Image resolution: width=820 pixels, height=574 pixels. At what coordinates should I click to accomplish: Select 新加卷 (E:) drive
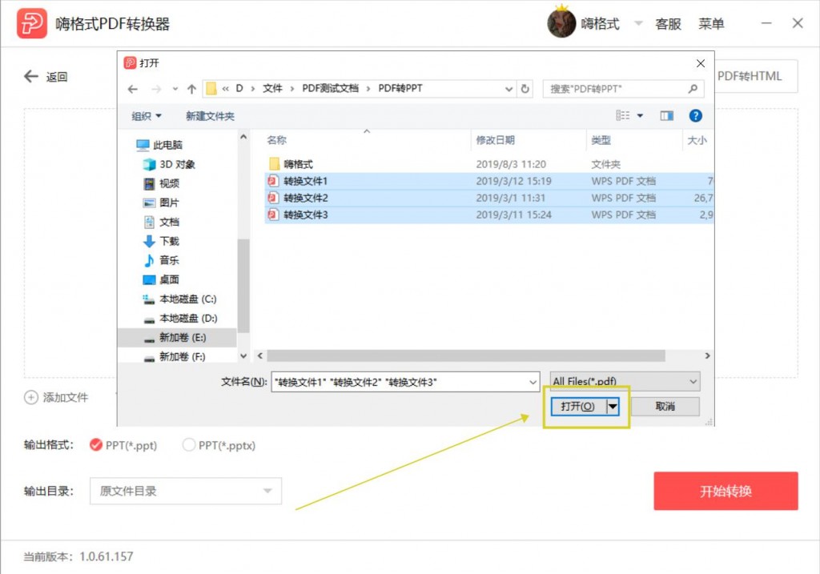point(177,338)
